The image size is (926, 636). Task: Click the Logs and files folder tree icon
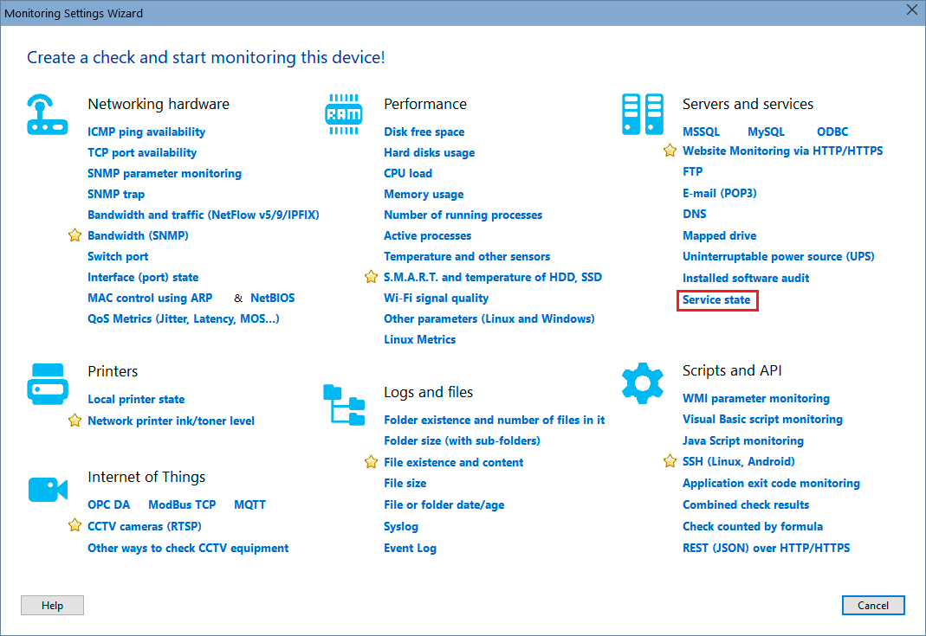343,405
